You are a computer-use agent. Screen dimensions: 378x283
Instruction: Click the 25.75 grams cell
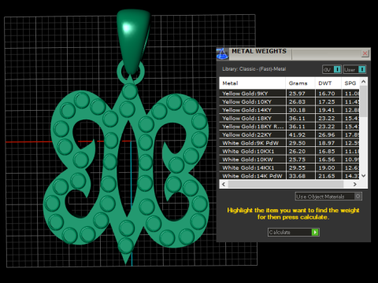pos(301,160)
